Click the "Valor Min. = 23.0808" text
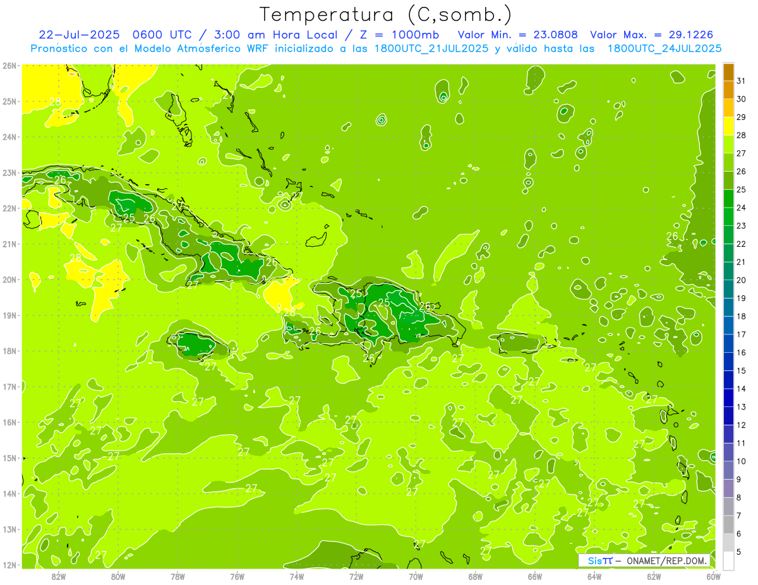 pos(517,34)
